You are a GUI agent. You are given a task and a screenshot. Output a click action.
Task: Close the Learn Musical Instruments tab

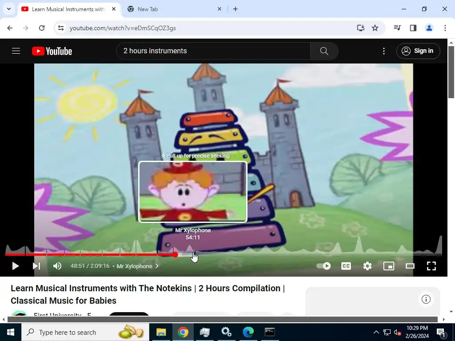pyautogui.click(x=114, y=9)
